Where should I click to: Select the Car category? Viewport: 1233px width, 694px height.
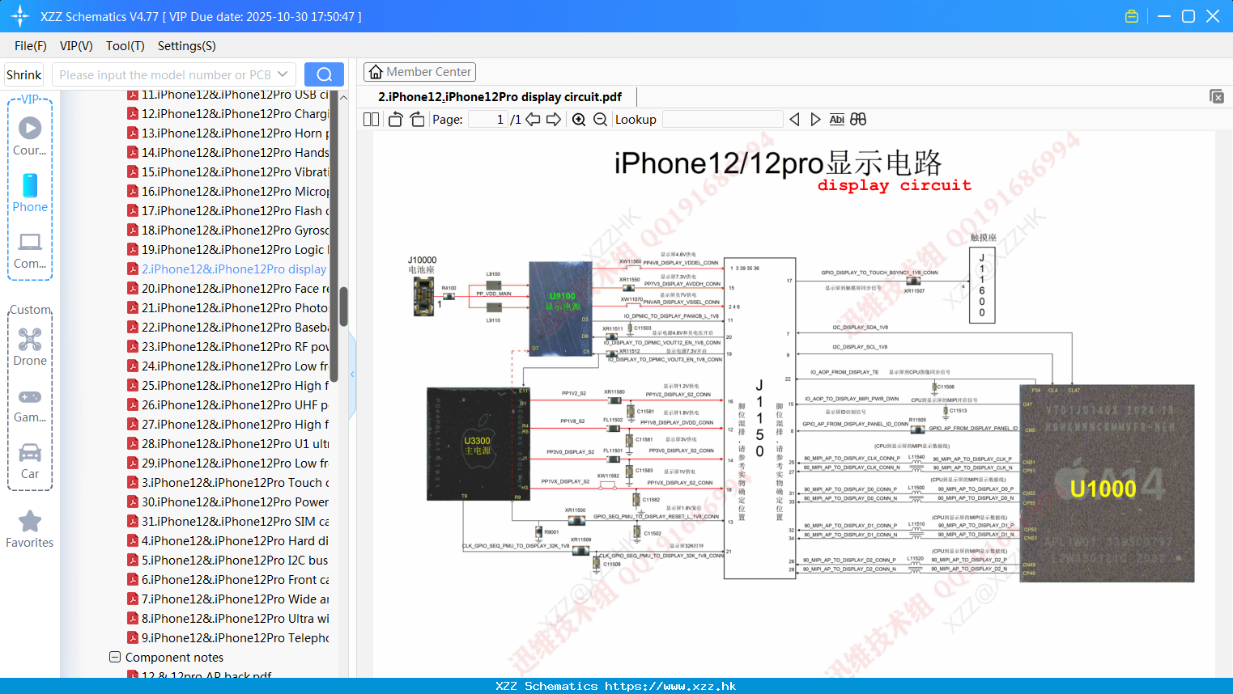coord(30,461)
